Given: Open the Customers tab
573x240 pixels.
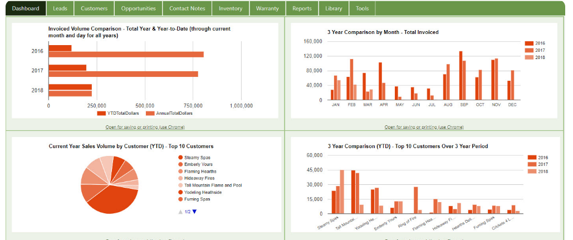Looking at the screenshot, I should coord(94,8).
